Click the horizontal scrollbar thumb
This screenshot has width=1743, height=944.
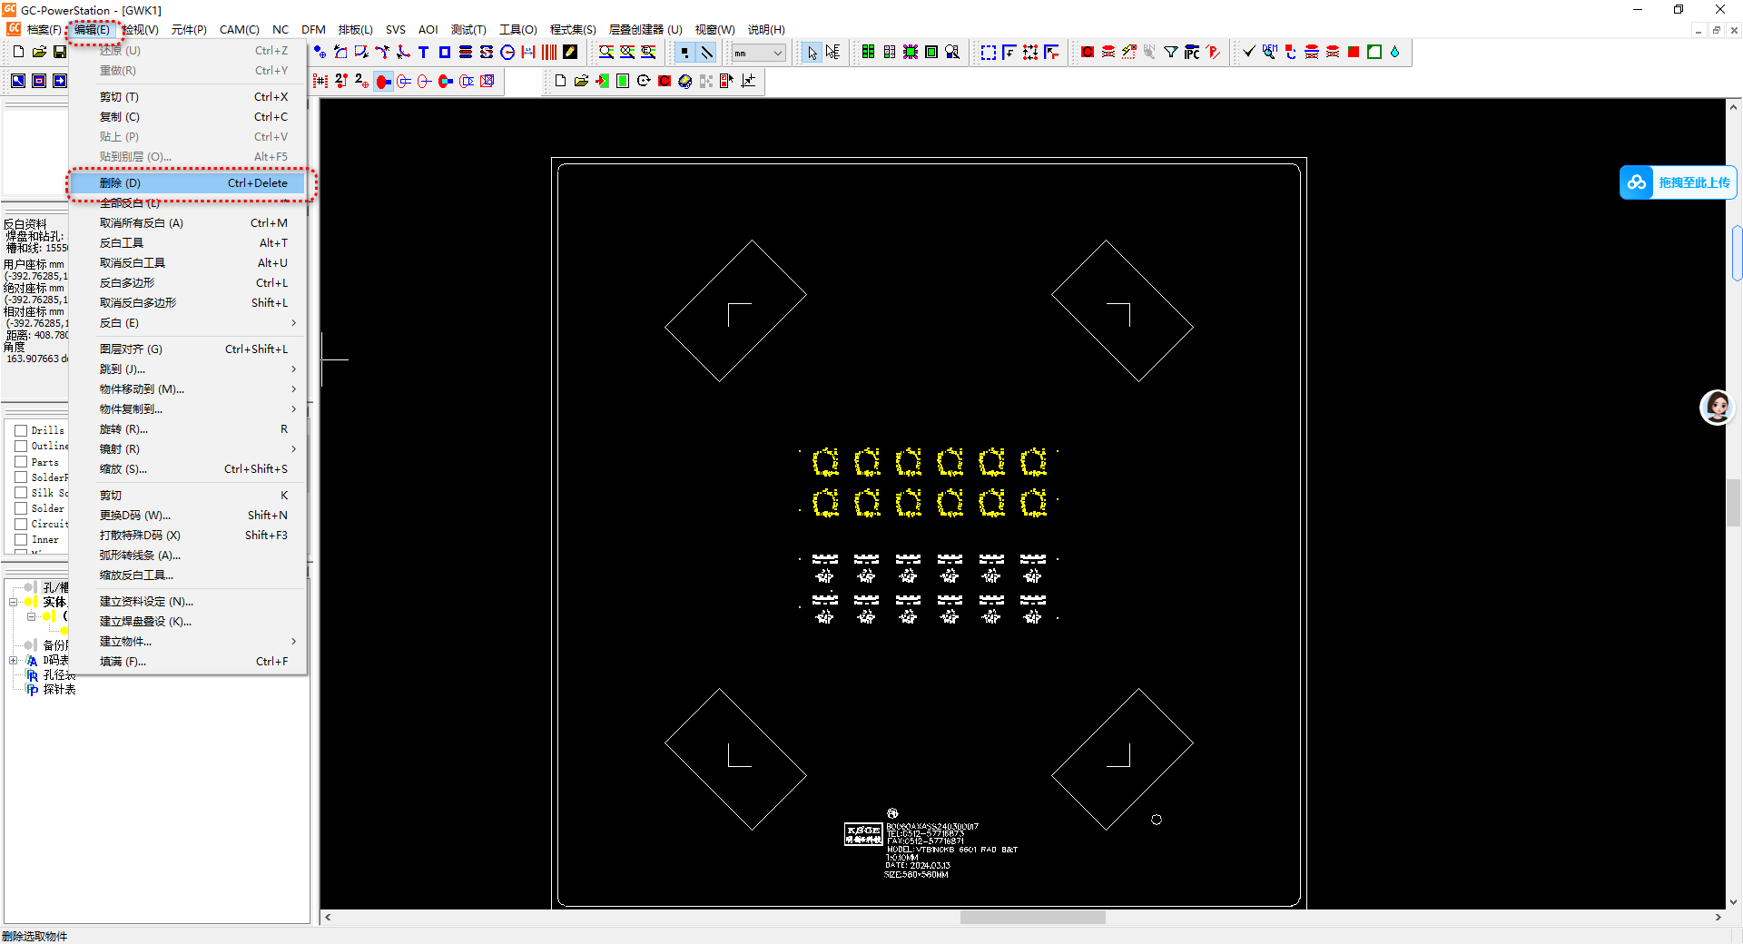[1032, 917]
